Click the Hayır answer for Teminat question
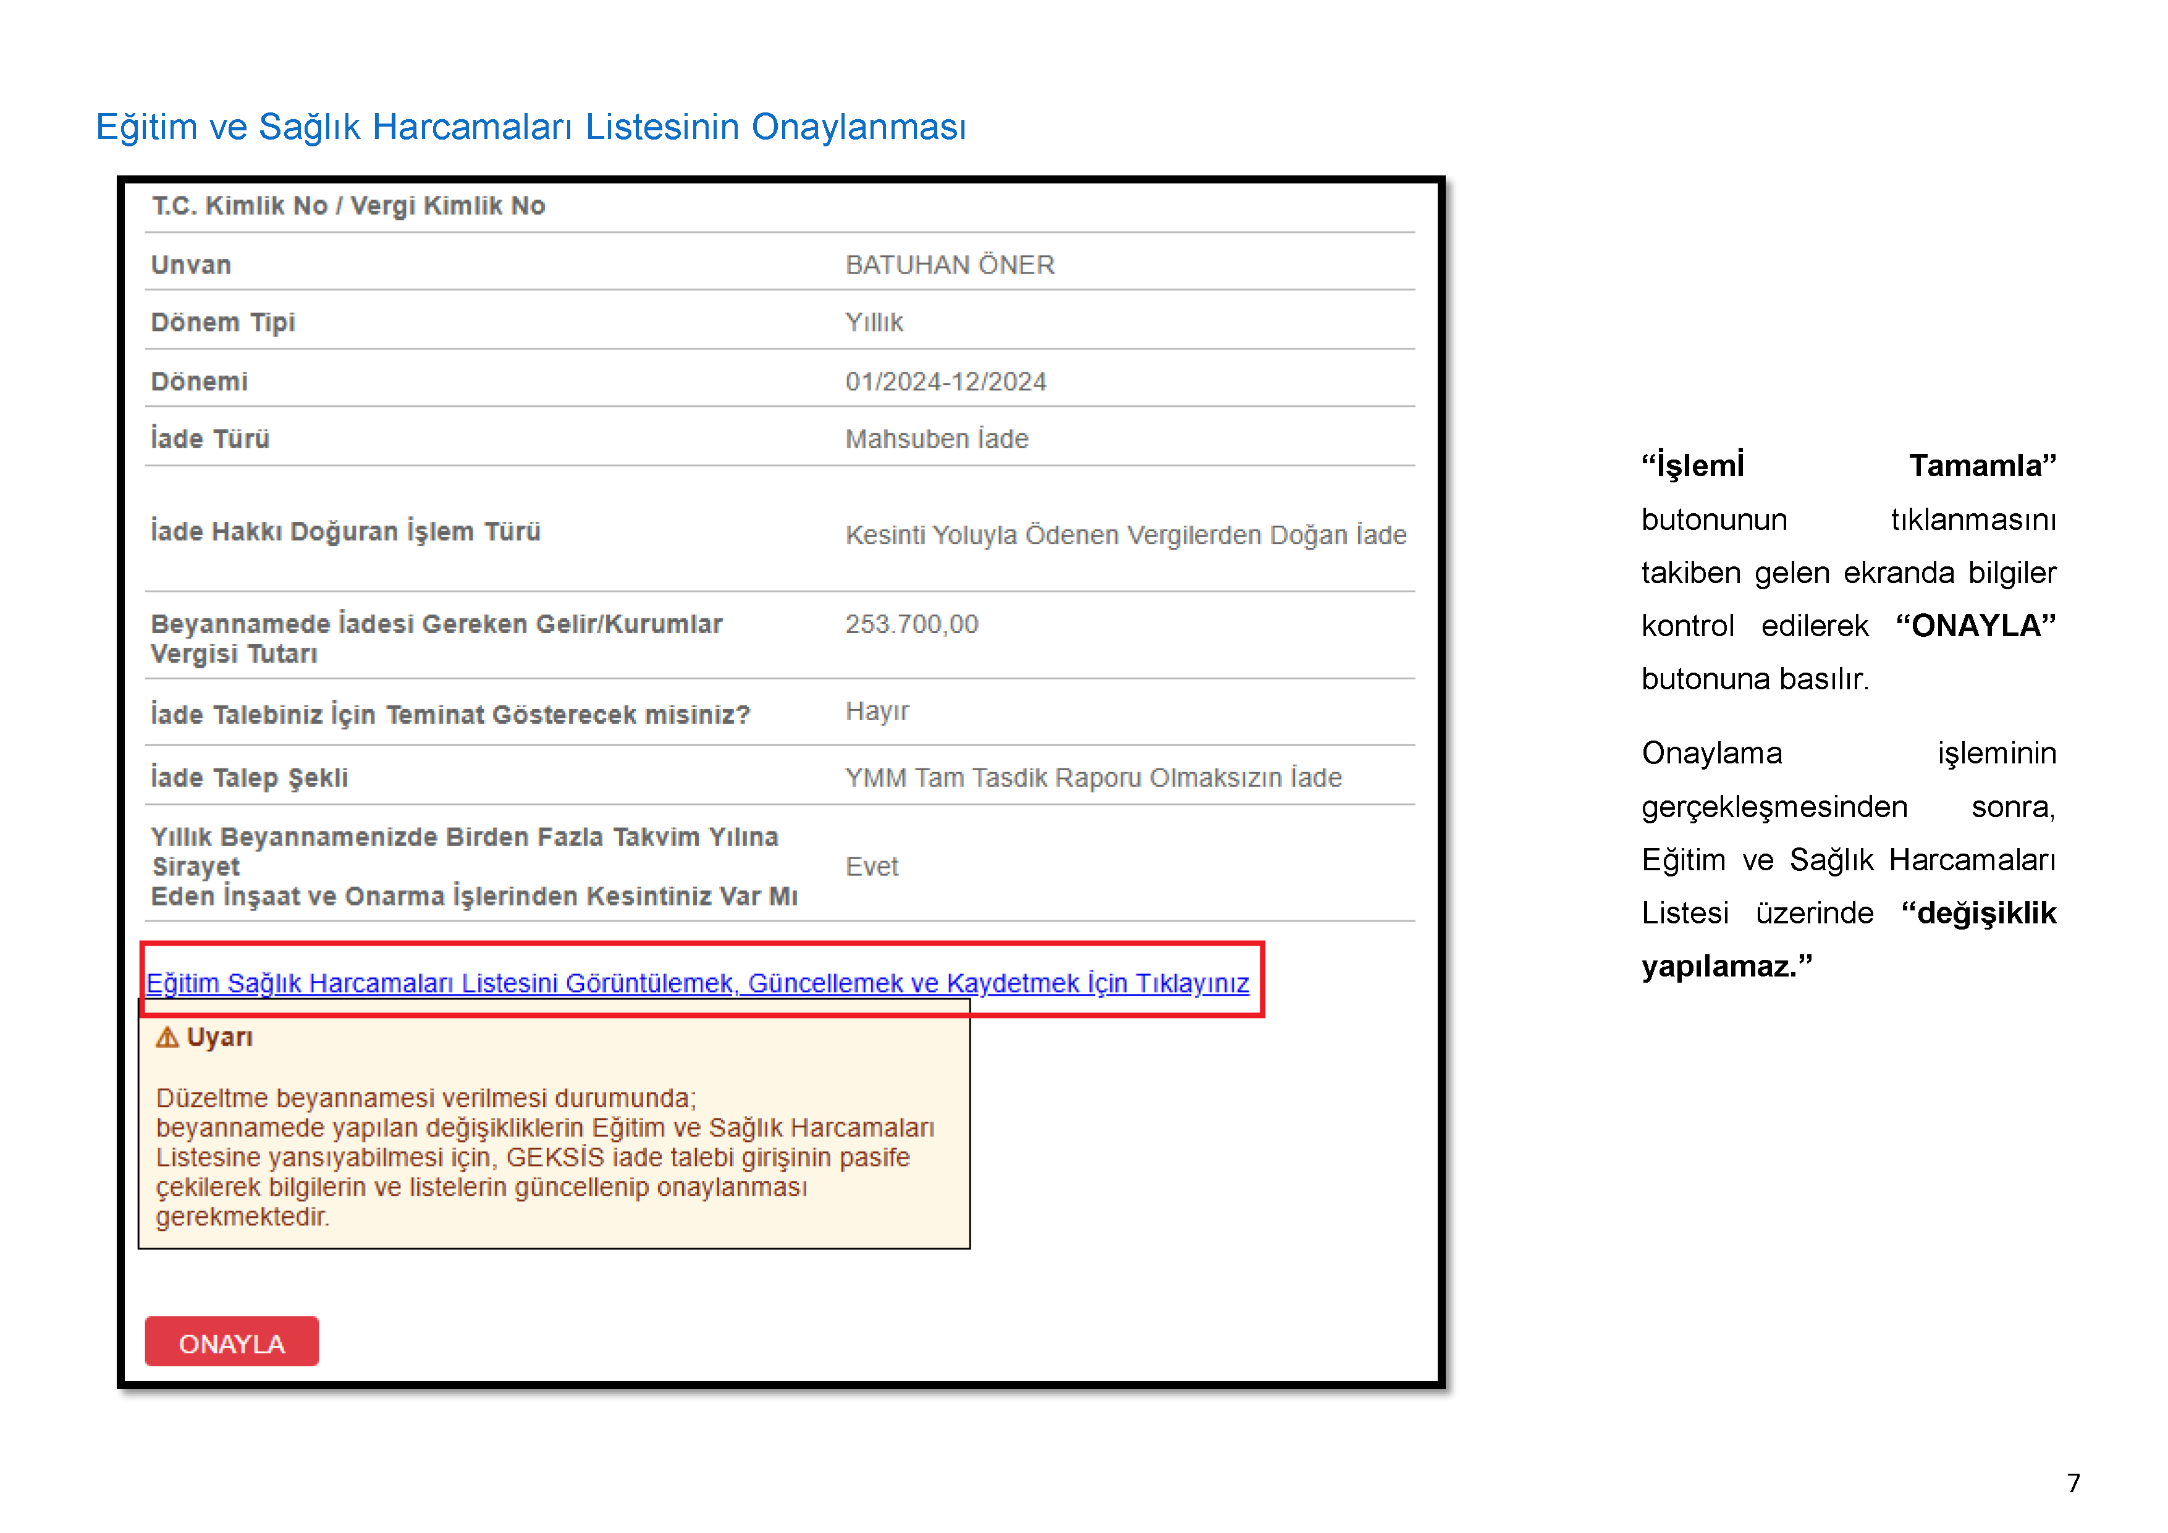 876,711
